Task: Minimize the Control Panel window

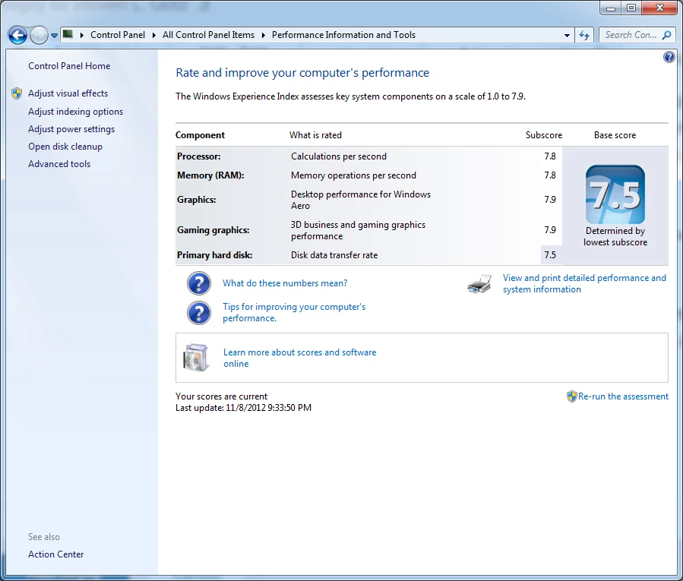Action: pos(611,8)
